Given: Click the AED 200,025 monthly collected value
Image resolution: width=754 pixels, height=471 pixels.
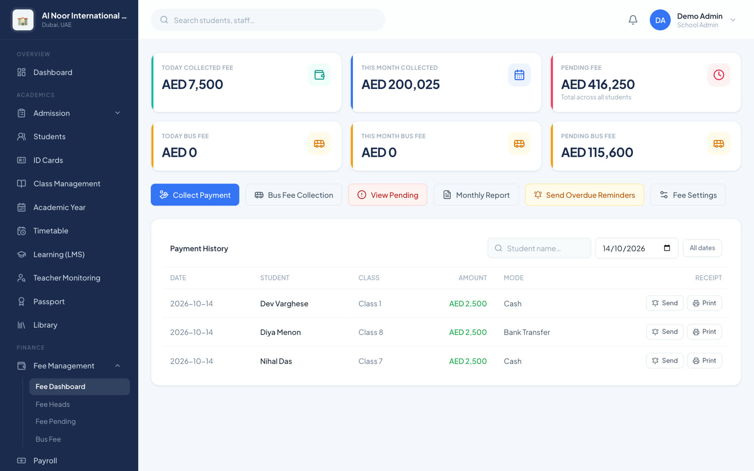Looking at the screenshot, I should [401, 84].
